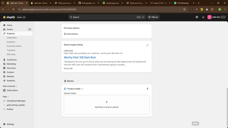This screenshot has height=128, width=228.
Task: Open Worthy Park 109 Dark Rum link
Action: (x=80, y=57)
